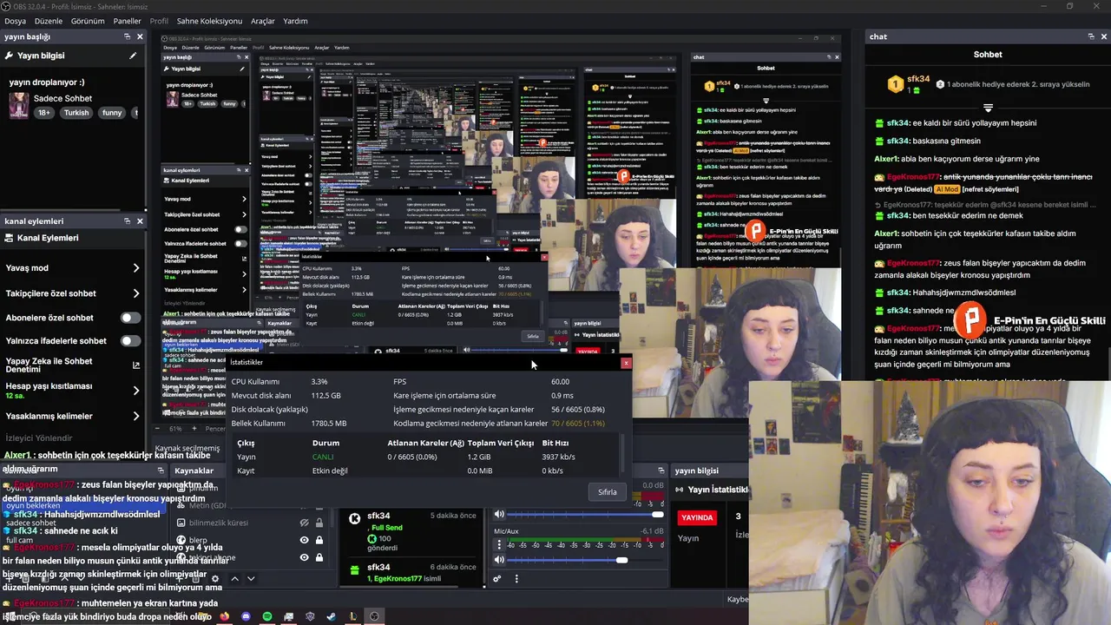The image size is (1111, 625).
Task: Undock the kanal eylemleri panel with its float icon
Action: [127, 220]
